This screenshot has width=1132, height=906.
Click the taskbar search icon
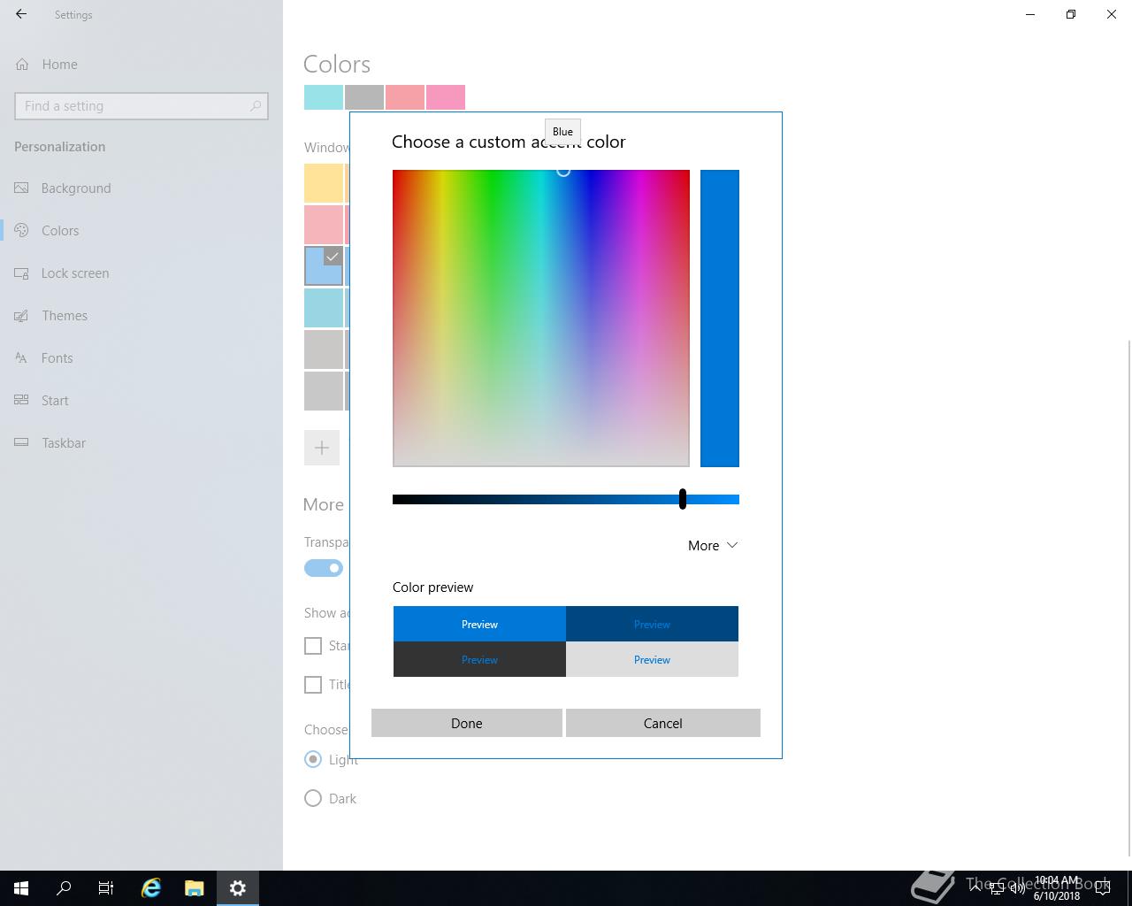64,888
